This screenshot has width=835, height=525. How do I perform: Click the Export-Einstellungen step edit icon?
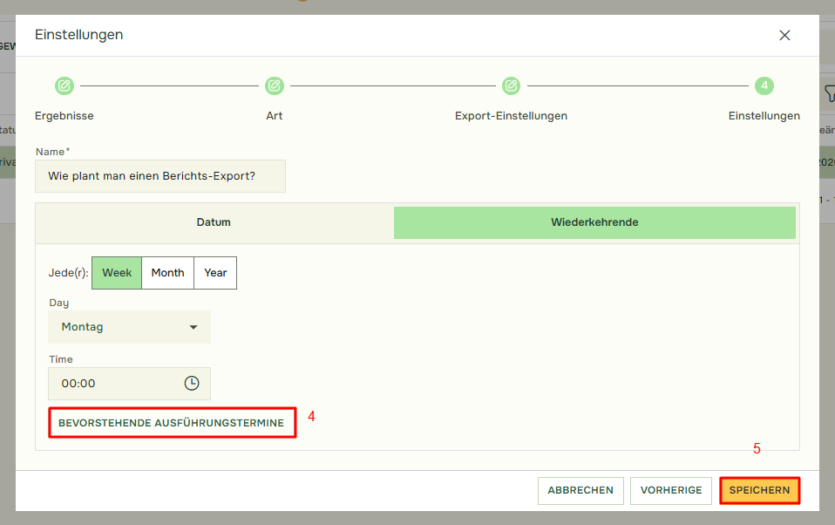[511, 85]
